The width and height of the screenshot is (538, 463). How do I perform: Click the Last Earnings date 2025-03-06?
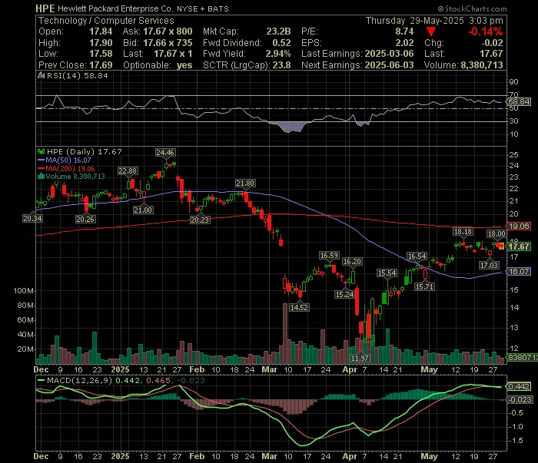click(x=389, y=54)
